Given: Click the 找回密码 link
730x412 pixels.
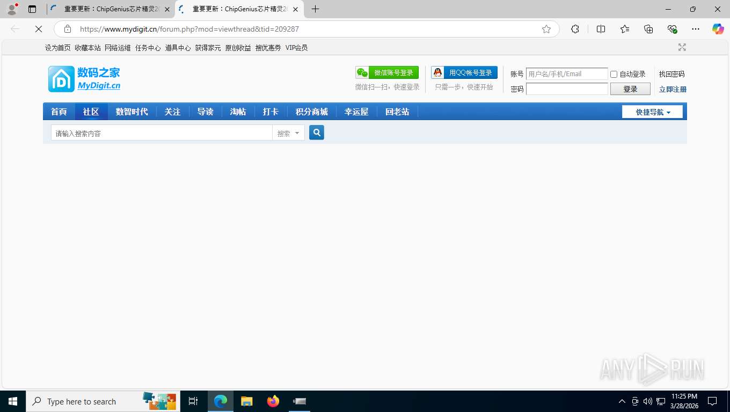Looking at the screenshot, I should coord(672,74).
